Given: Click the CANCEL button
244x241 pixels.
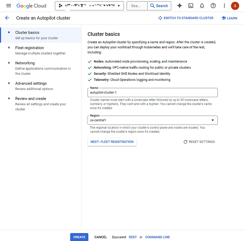Looking at the screenshot, I should 101,237.
